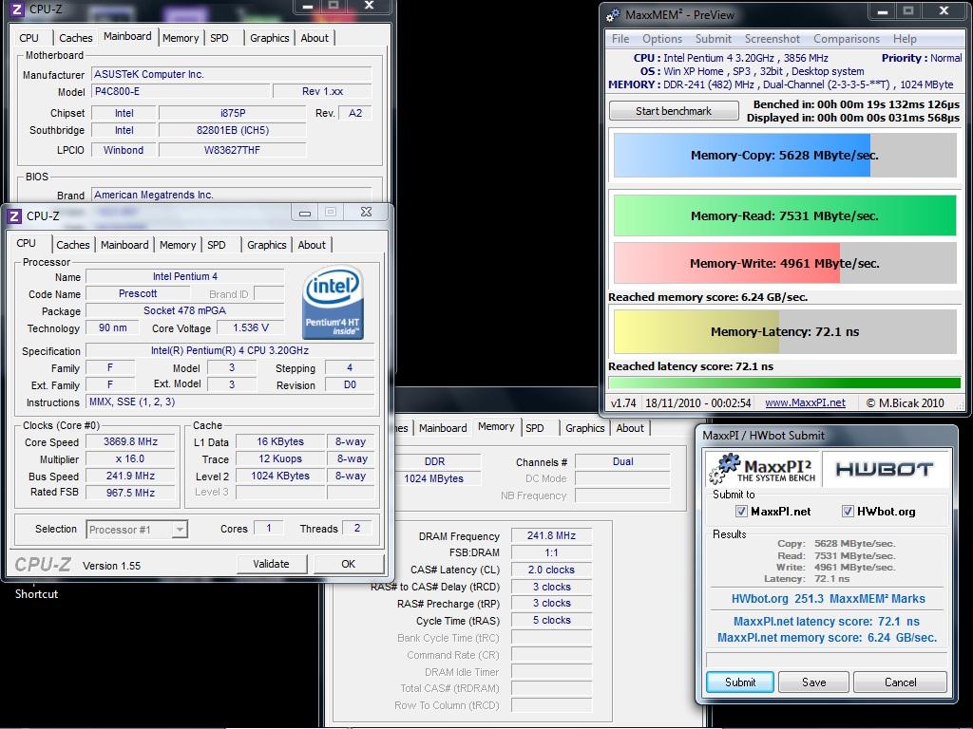Click the DRAM Frequency 241.8 MHz value
The height and width of the screenshot is (729, 973).
click(551, 535)
